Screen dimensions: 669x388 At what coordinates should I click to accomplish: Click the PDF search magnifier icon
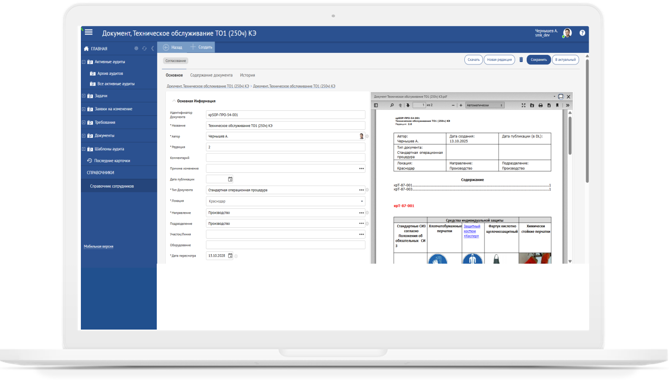pos(392,105)
